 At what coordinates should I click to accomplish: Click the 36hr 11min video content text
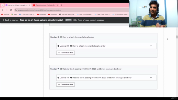[89, 20]
